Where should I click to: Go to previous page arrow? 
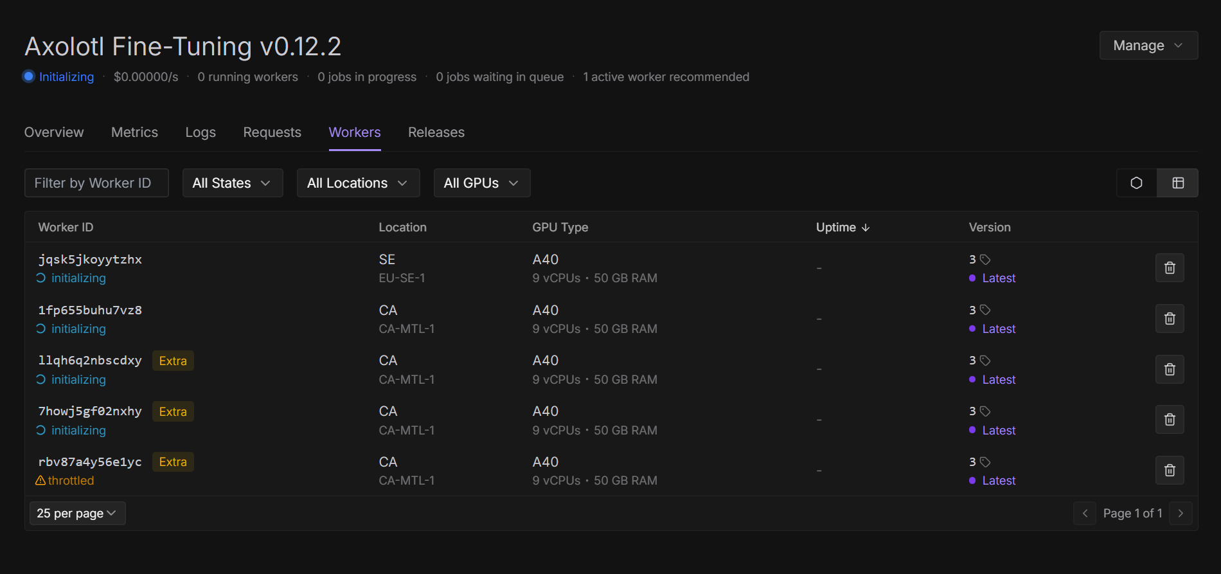pos(1085,513)
